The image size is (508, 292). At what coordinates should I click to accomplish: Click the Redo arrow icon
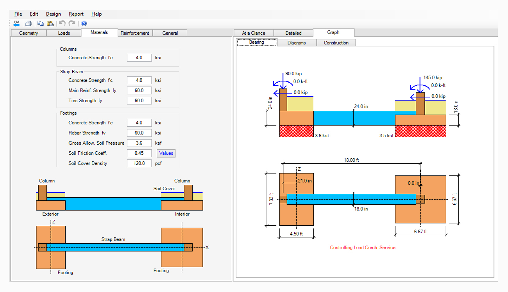[72, 23]
